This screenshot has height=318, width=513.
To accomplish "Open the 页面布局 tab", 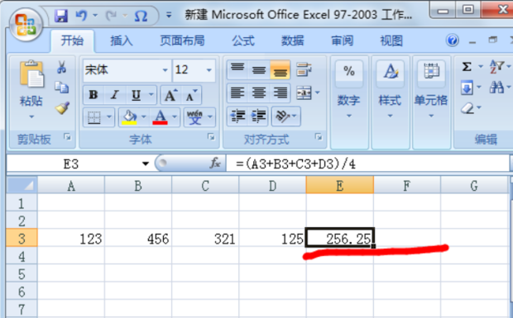I will pyautogui.click(x=182, y=40).
